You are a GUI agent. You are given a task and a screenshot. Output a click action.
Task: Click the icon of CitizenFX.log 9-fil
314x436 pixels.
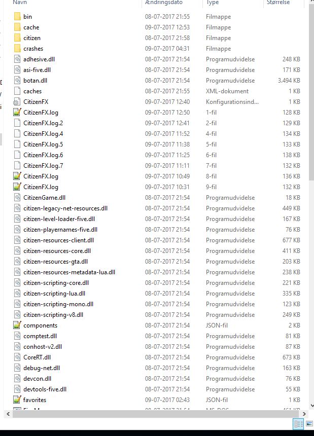pos(17,187)
